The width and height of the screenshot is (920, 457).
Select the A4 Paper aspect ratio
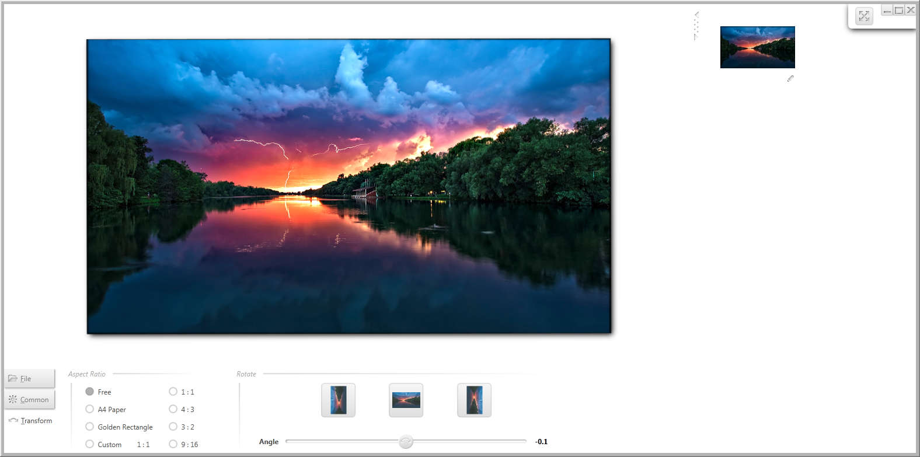point(90,409)
